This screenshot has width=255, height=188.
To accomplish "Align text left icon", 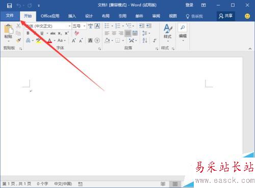I will pyautogui.click(x=107, y=33).
